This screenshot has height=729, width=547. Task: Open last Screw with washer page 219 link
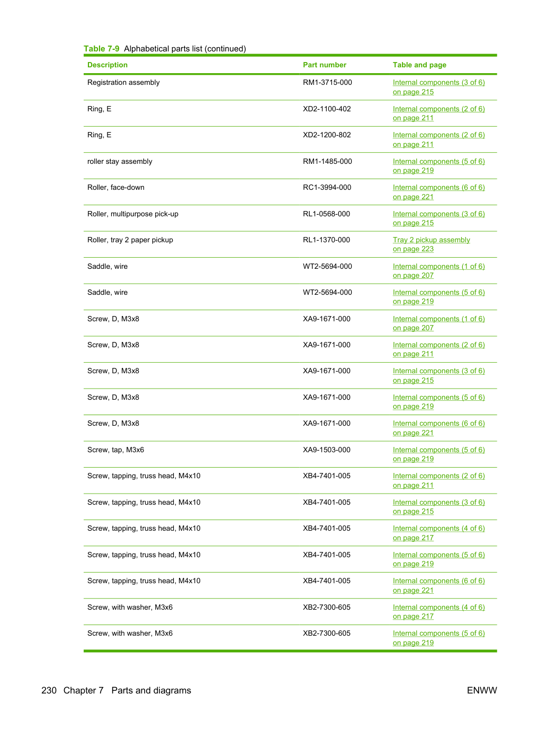438,638
